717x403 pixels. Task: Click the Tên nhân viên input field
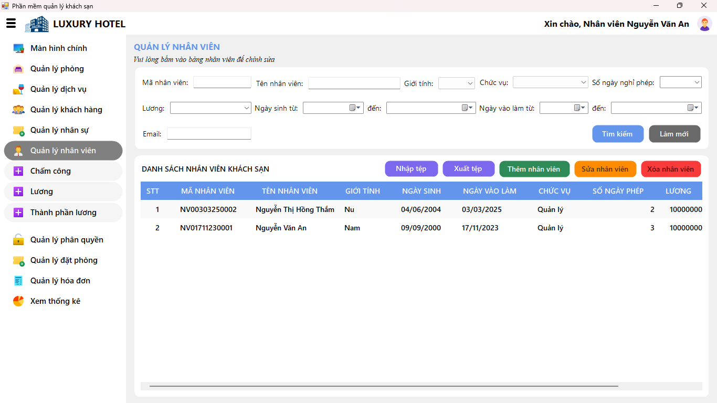pyautogui.click(x=354, y=83)
